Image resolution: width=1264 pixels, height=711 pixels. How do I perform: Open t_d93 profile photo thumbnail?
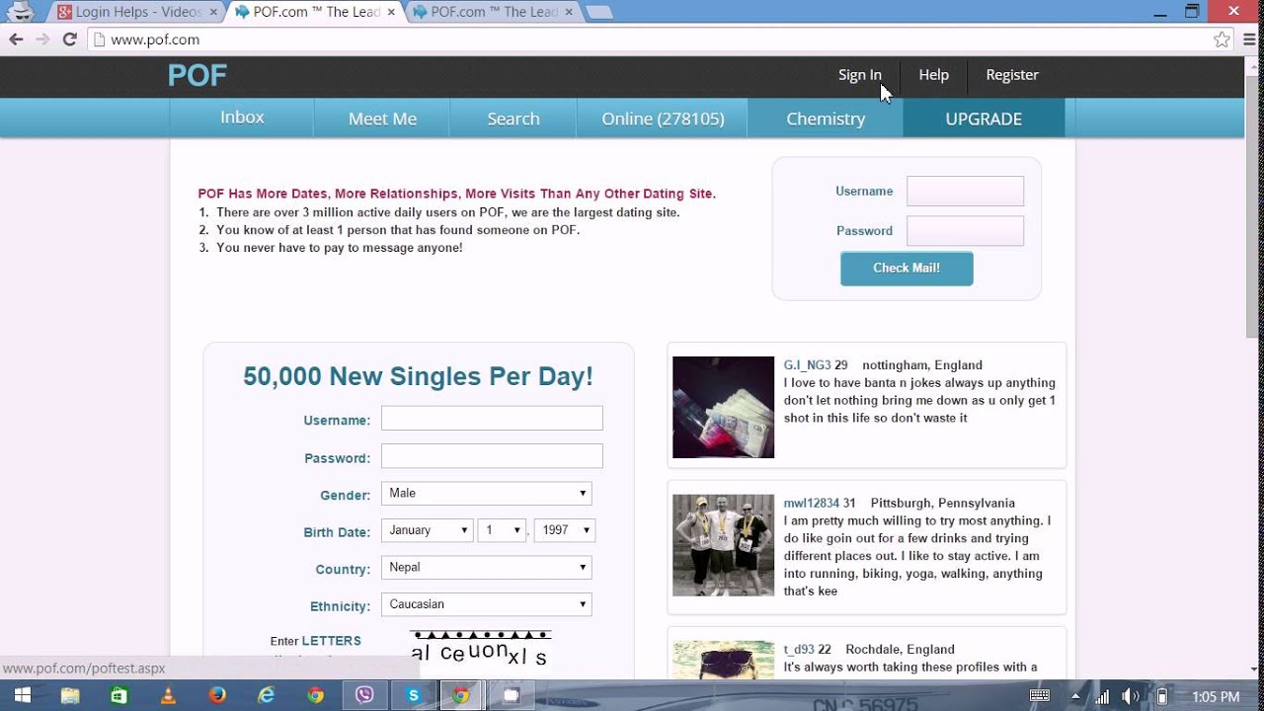[723, 660]
